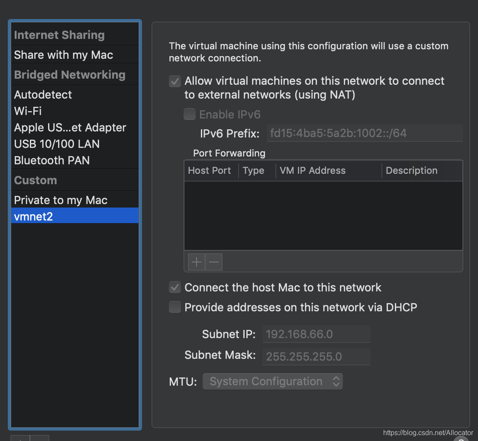478x441 pixels.
Task: Select Bluetooth PAN network
Action: click(74, 160)
